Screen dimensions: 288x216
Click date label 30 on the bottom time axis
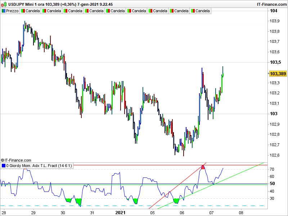[63, 213]
